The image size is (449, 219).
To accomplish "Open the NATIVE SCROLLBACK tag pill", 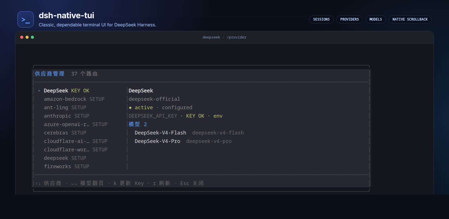I will pos(410,19).
